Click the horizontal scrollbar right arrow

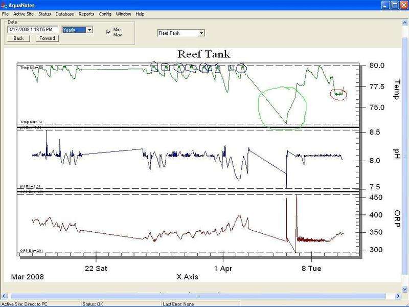click(x=397, y=296)
